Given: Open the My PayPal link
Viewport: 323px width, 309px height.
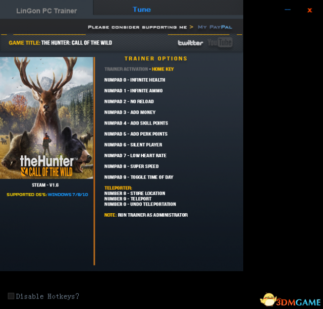Looking at the screenshot, I should [x=215, y=27].
